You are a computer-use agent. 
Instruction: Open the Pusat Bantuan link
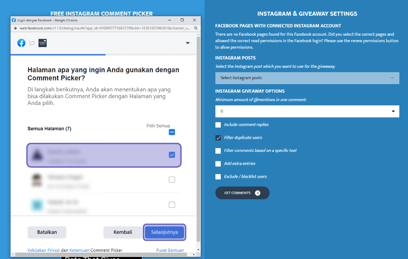tap(170, 250)
